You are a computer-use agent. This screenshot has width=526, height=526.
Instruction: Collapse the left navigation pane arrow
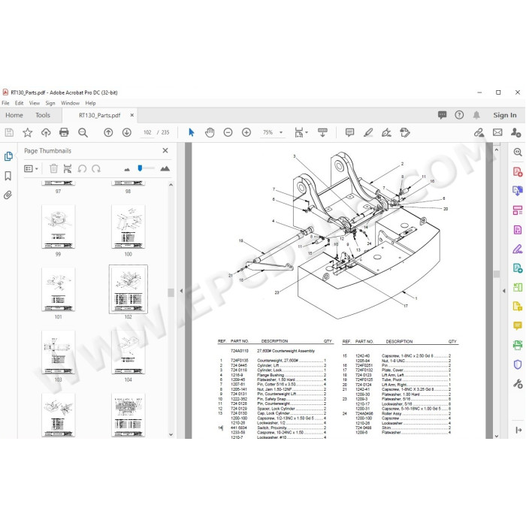point(181,291)
